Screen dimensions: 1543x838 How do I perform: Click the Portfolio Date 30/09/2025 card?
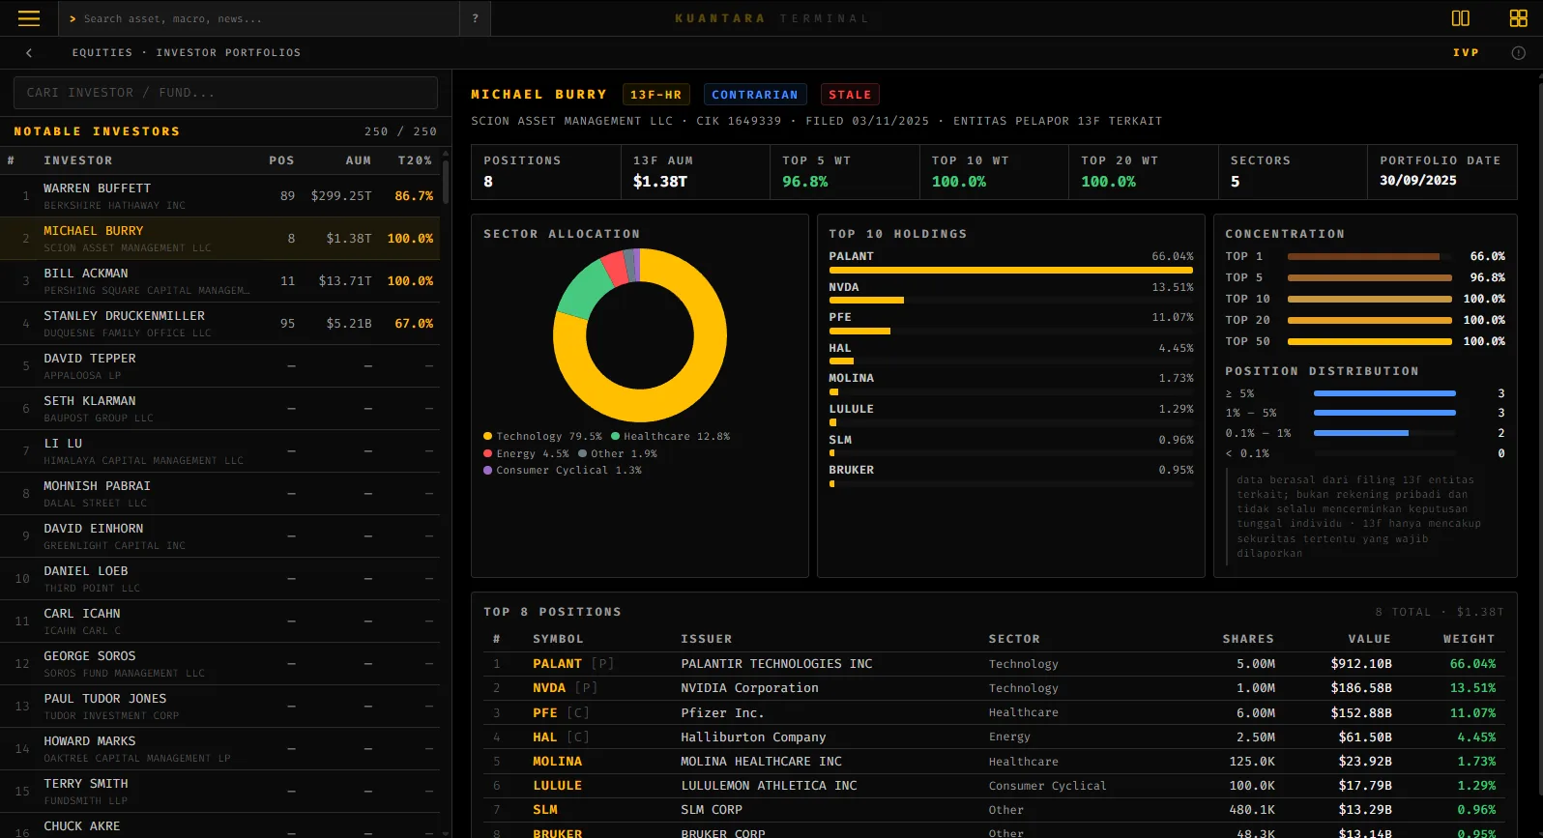[x=1442, y=172]
